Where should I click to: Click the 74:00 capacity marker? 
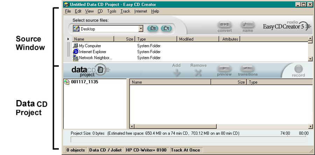(285, 133)
